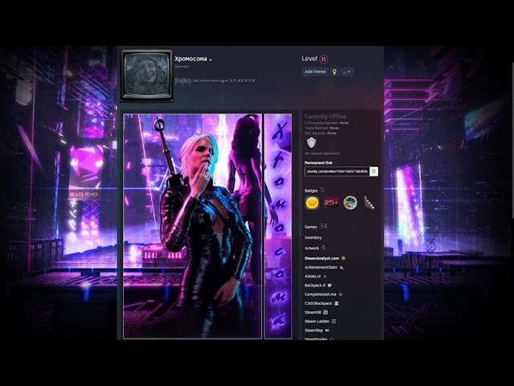
Task: Click the Steam Ladder grid icon
Action: pos(334,322)
